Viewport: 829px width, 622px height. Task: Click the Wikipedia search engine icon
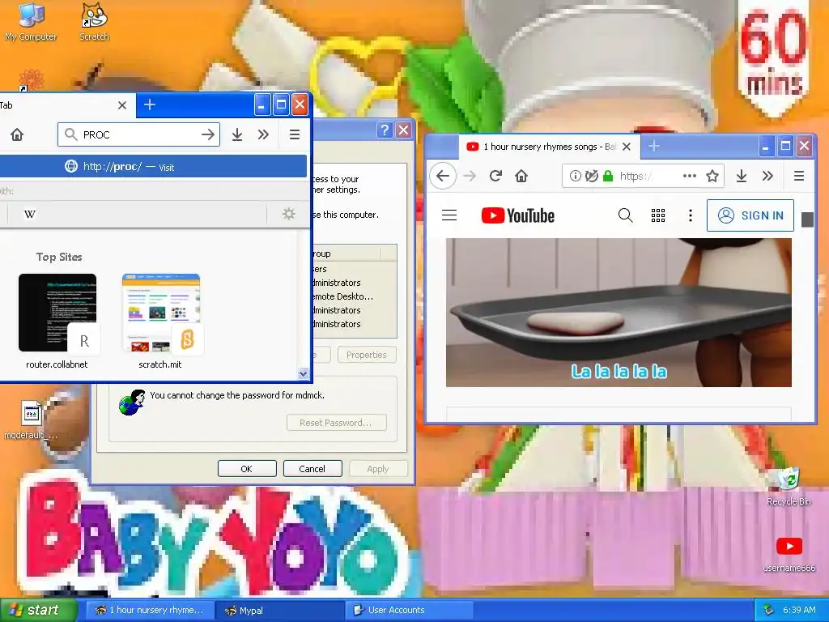30,214
